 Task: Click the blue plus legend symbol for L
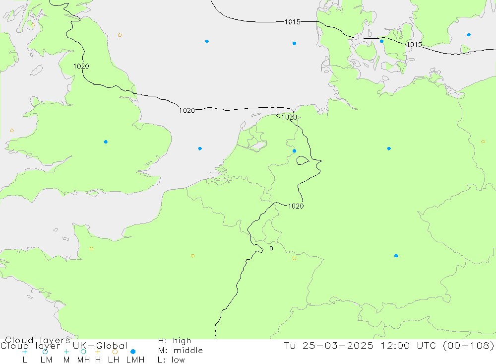pos(25,352)
